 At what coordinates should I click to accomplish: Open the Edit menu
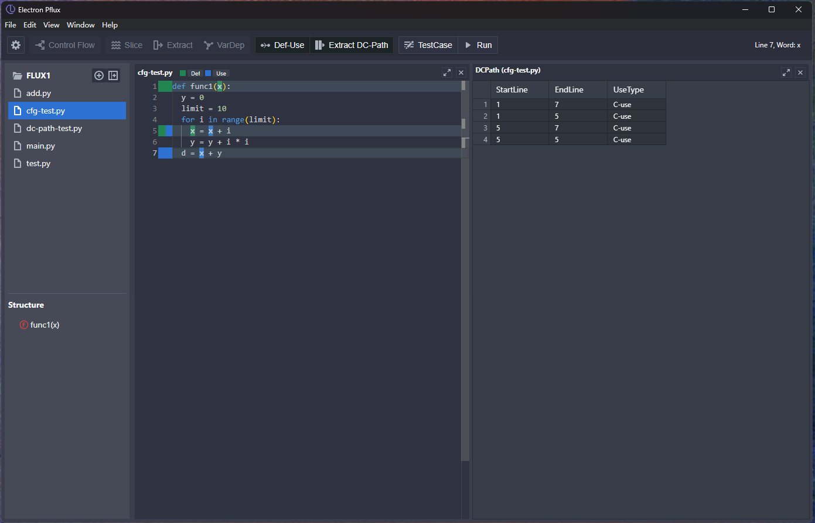[x=30, y=25]
